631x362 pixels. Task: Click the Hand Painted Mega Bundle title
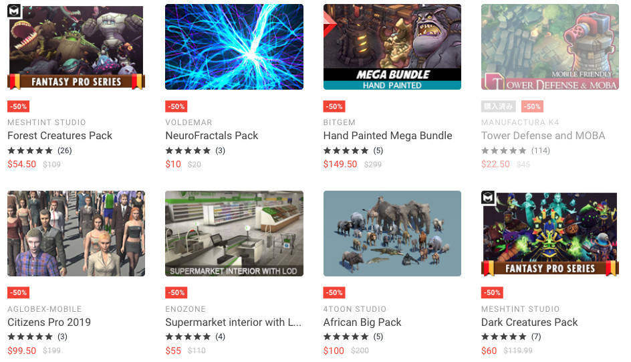(x=388, y=136)
